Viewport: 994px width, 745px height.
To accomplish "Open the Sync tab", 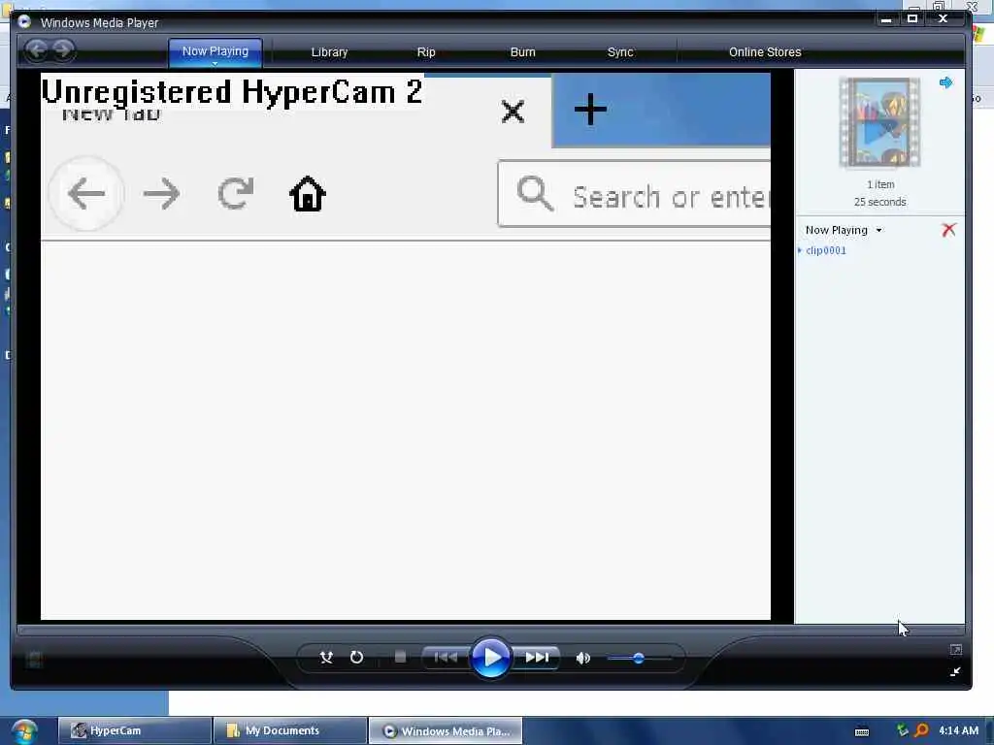I will point(620,52).
